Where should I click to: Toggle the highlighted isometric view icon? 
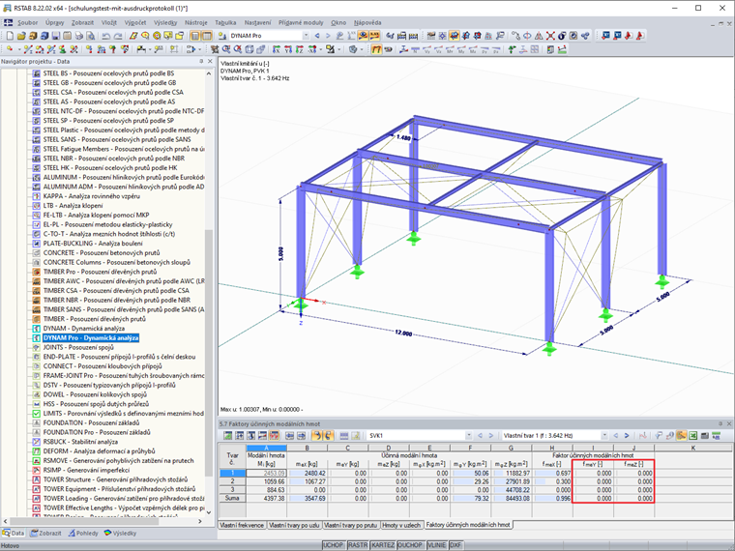454,36
